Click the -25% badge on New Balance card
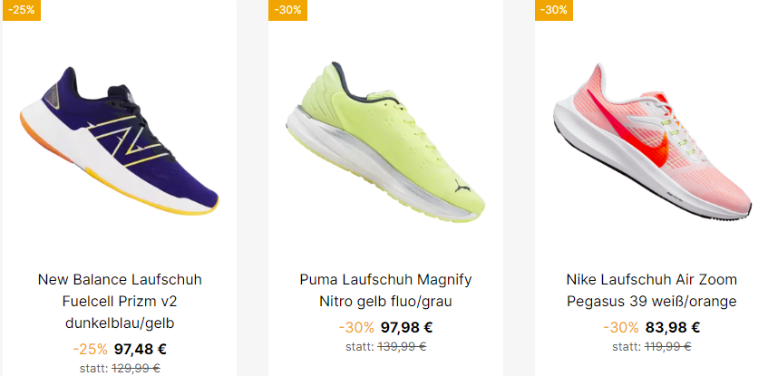This screenshot has width=768, height=376. coord(22,10)
